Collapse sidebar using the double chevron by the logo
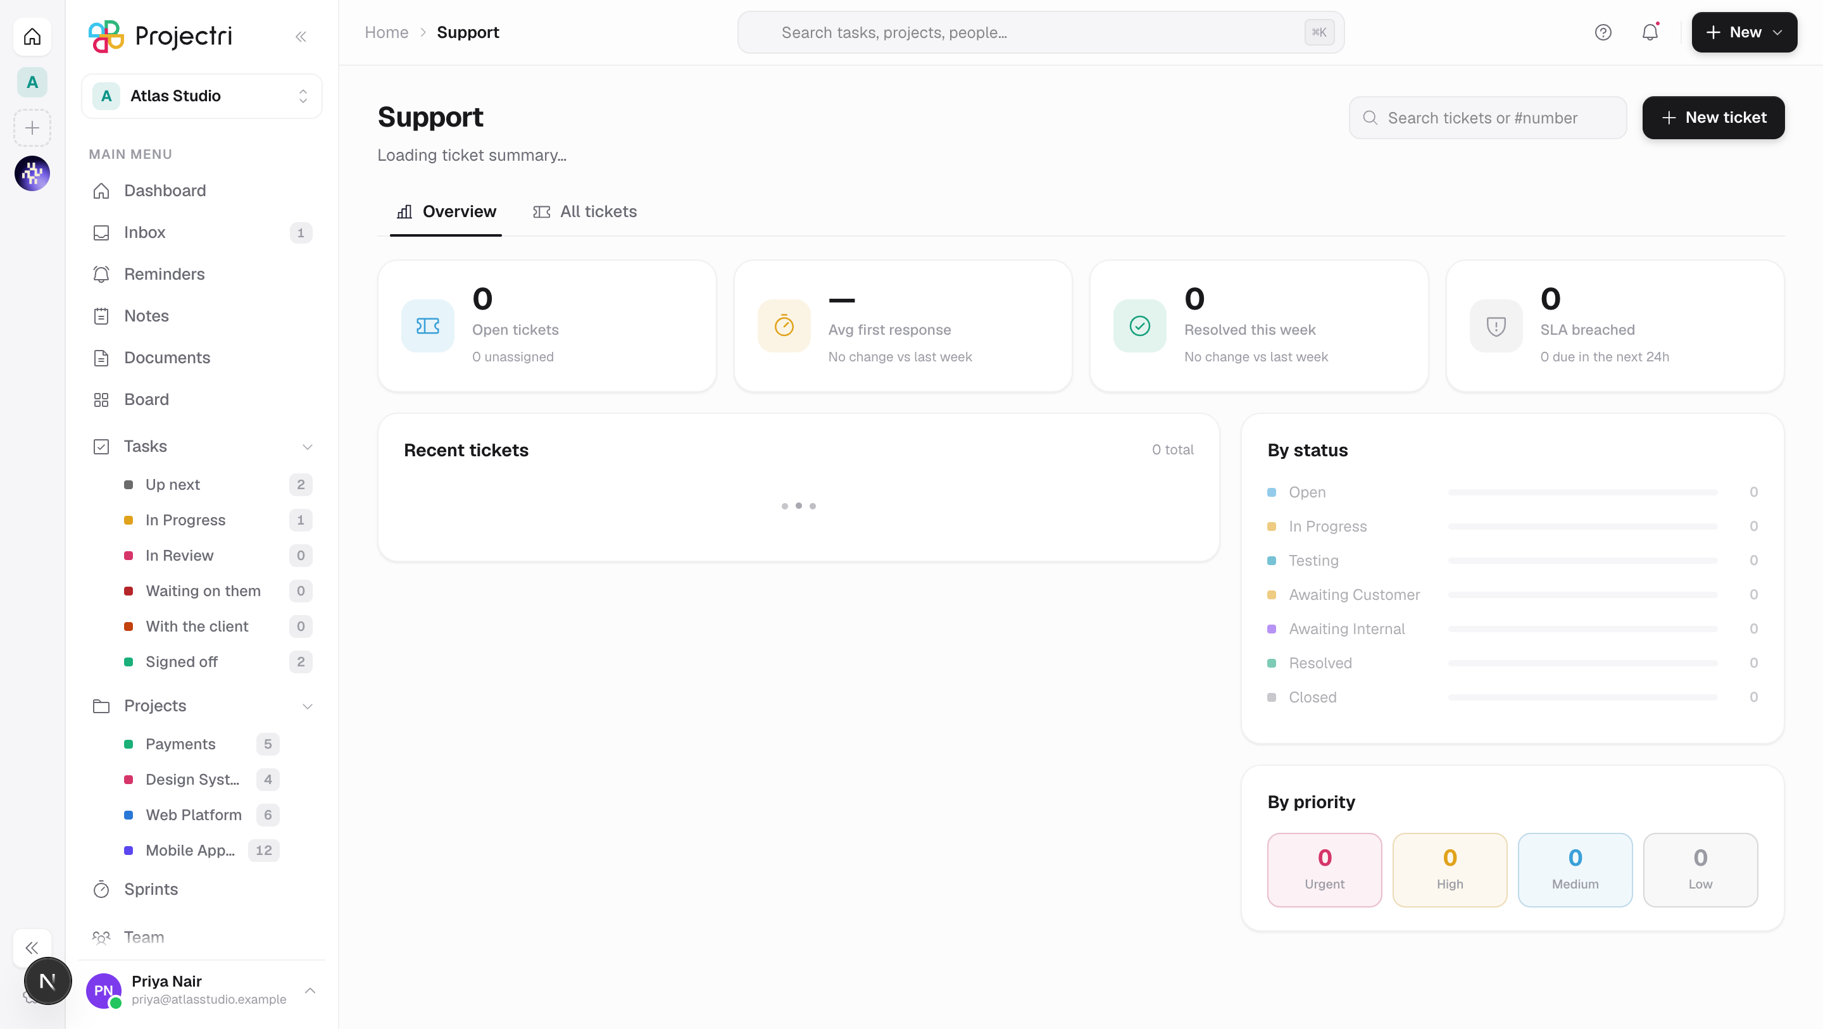Viewport: 1823px width, 1029px height. [x=301, y=37]
